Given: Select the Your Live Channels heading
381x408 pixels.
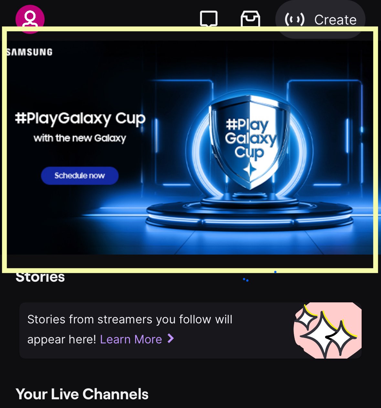Looking at the screenshot, I should (x=82, y=394).
